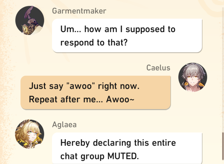Viewport: 224px width, 164px height.
Task: Tap Caelus's gray-haired avatar
Action: coord(193,77)
